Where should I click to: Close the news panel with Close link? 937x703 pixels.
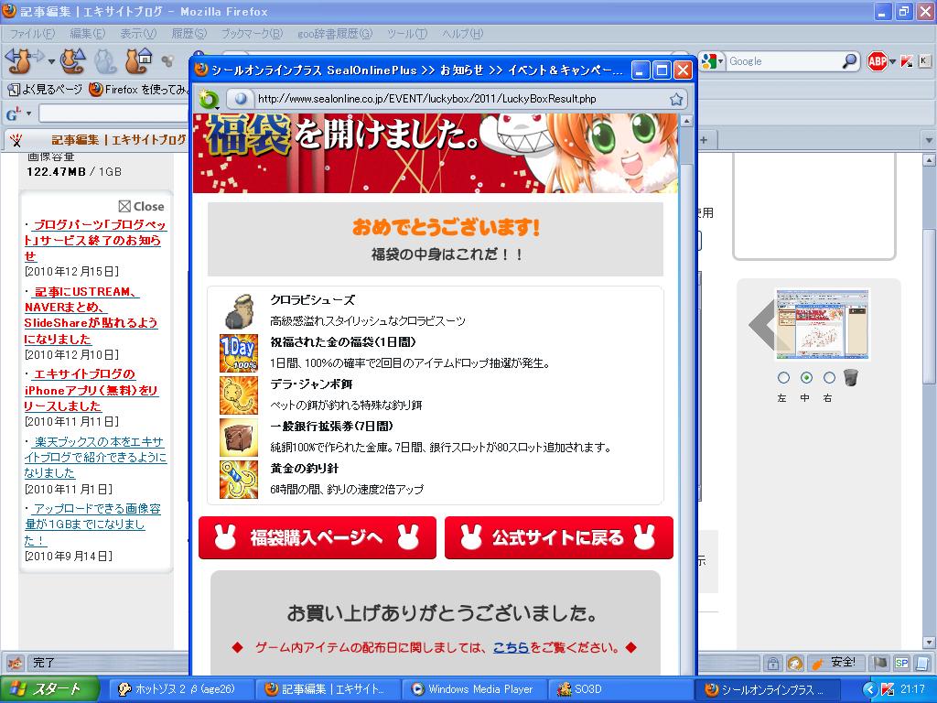(x=142, y=206)
